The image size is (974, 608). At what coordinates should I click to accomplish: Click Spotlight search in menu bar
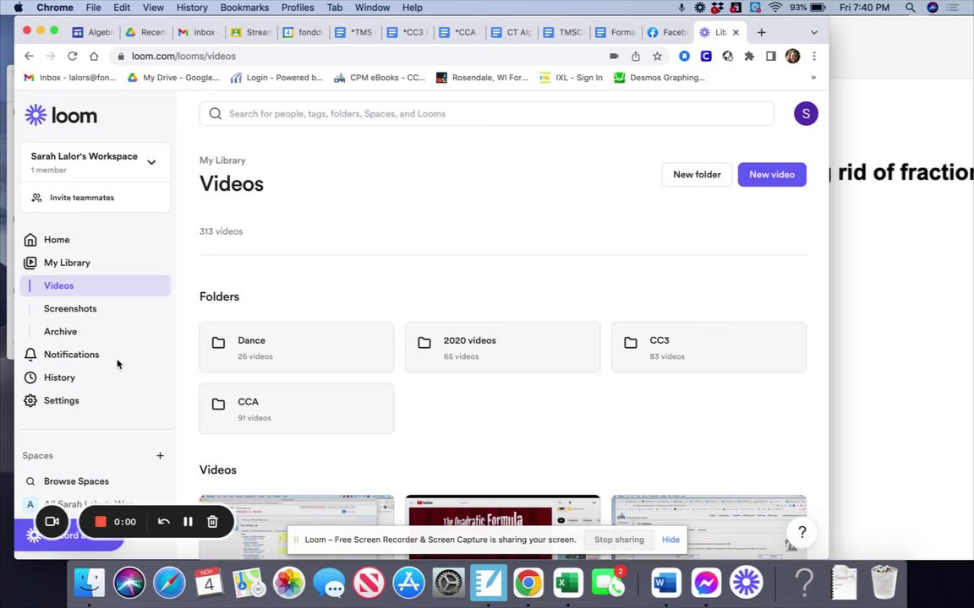tap(910, 8)
